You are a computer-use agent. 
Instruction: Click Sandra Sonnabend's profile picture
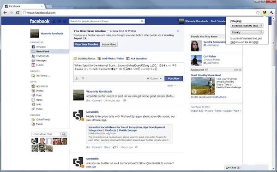pyautogui.click(x=196, y=46)
